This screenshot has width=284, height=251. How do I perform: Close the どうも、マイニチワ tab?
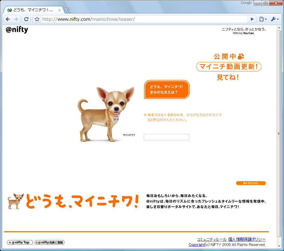tap(59, 10)
